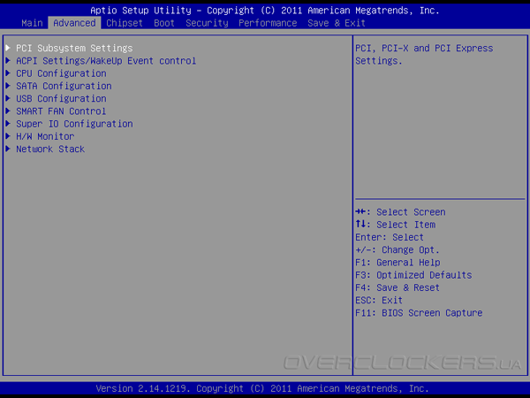Expand arrow beside USB Configuration
The image size is (530, 398).
[x=8, y=98]
